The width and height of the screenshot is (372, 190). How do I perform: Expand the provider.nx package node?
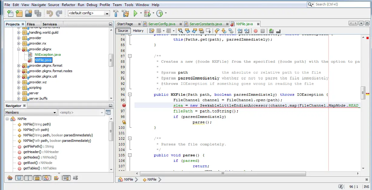pyautogui.click(x=18, y=43)
